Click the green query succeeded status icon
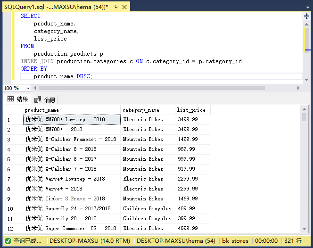 pos(8,241)
